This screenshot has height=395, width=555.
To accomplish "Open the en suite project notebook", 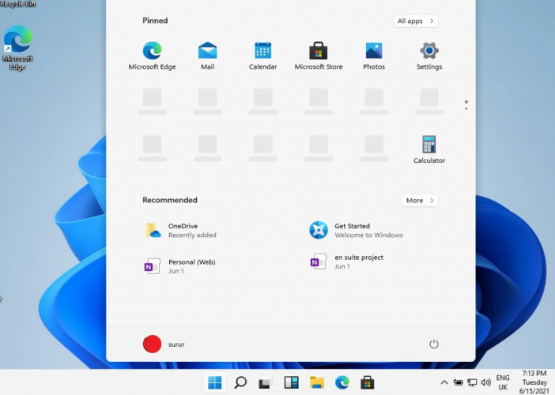I will tap(346, 261).
